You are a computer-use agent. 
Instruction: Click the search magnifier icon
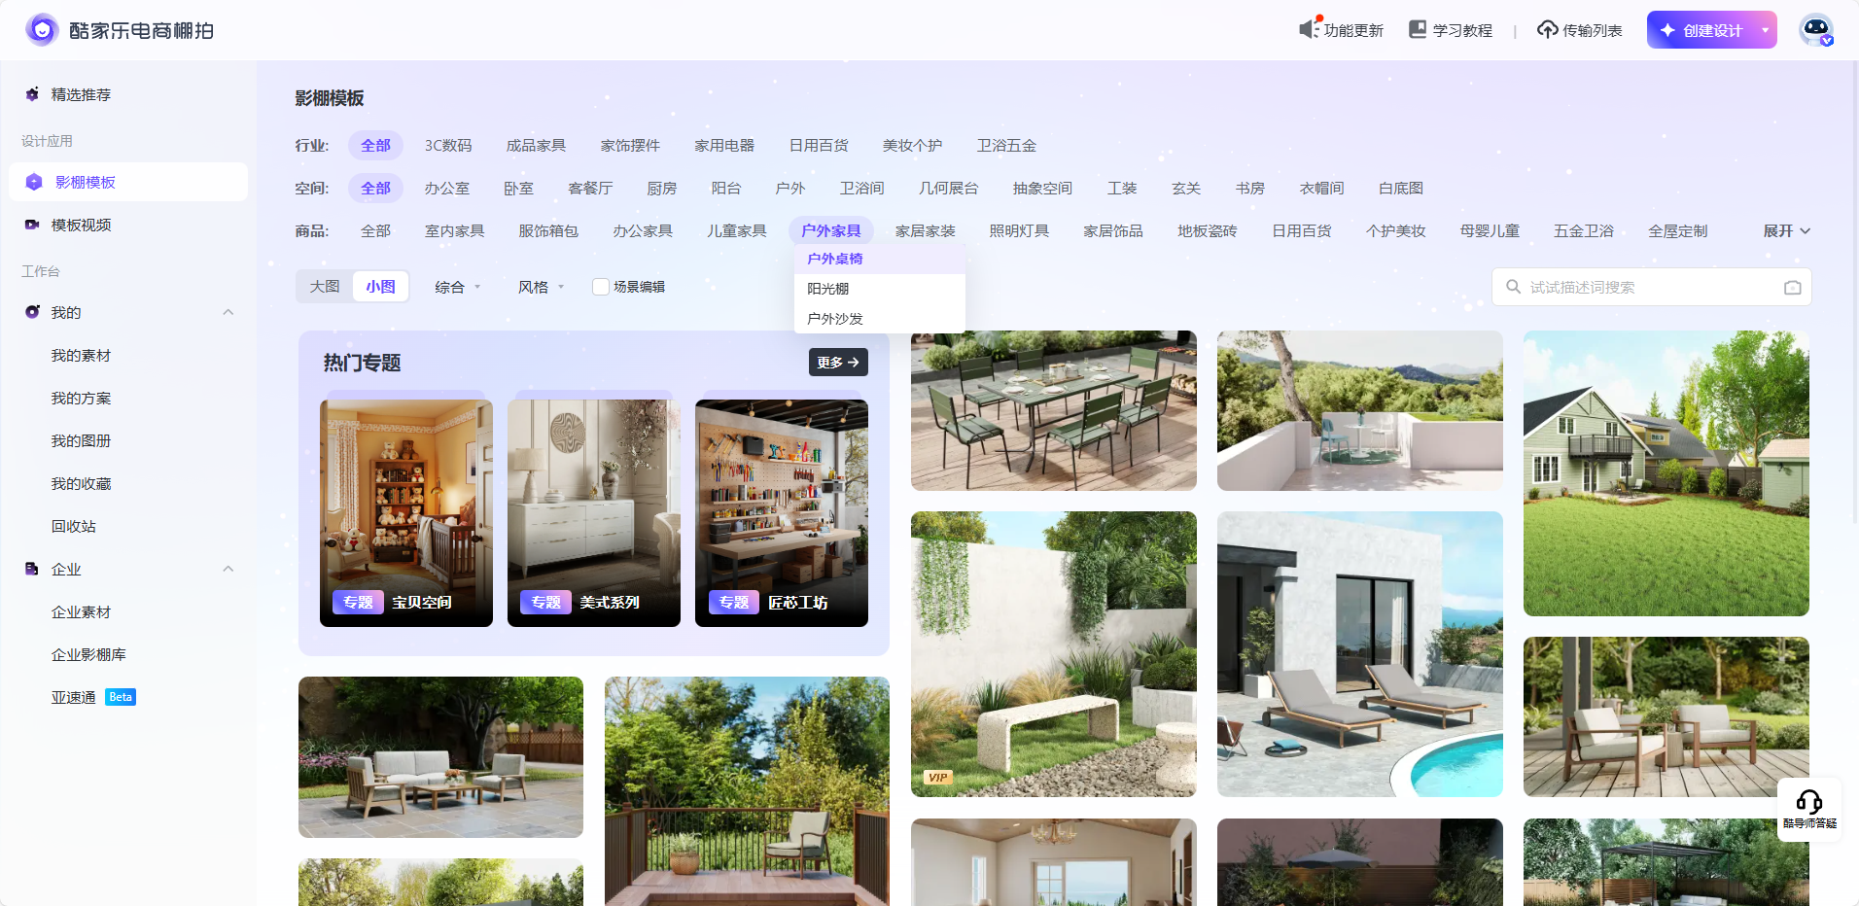click(x=1513, y=287)
